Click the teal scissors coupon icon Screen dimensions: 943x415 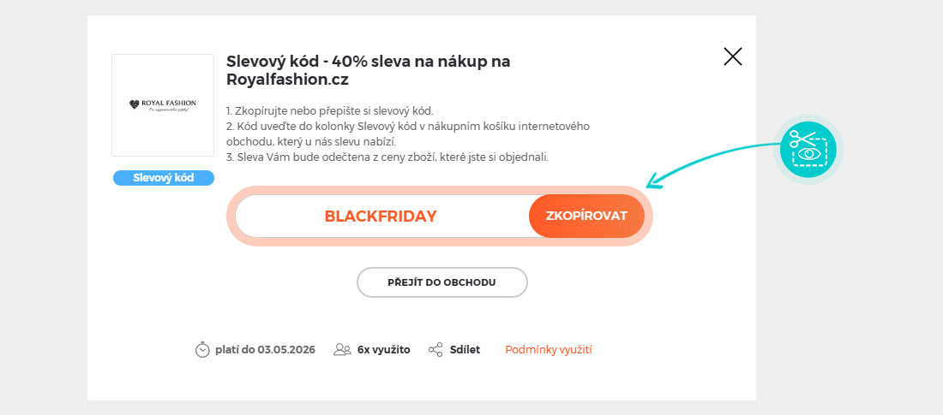(808, 149)
